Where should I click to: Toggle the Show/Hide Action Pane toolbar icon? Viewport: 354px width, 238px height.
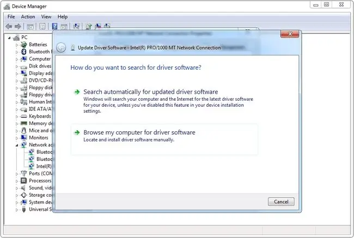[64, 27]
